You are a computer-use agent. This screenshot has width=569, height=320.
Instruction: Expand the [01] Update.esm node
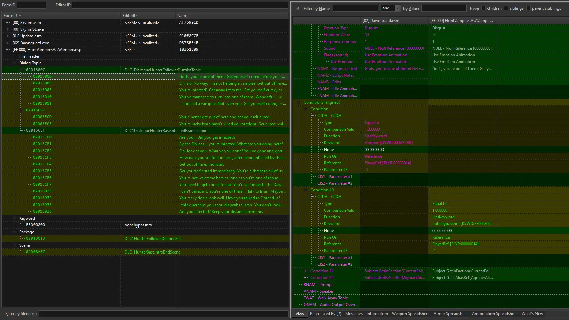[x=7, y=36]
